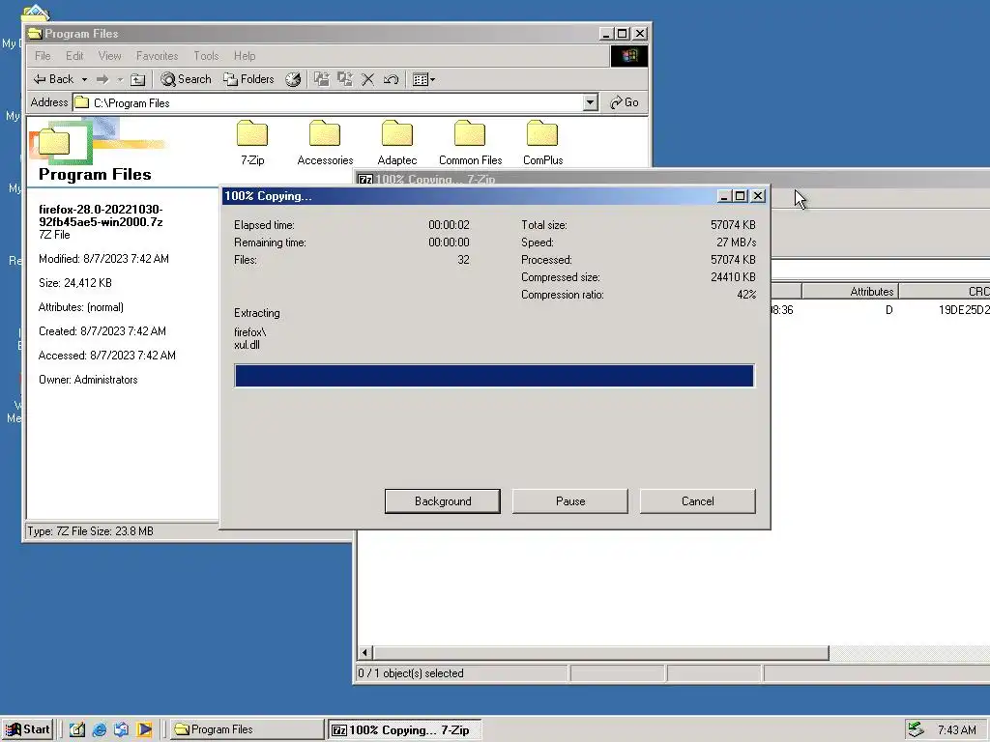Click the left scroll arrow in 7-Zip
The height and width of the screenshot is (742, 990).
[x=364, y=652]
